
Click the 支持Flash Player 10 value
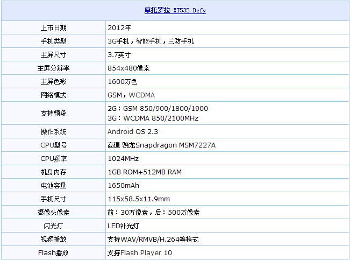140,252
